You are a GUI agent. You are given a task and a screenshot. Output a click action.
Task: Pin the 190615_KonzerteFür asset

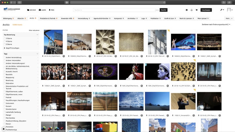tap(173, 115)
